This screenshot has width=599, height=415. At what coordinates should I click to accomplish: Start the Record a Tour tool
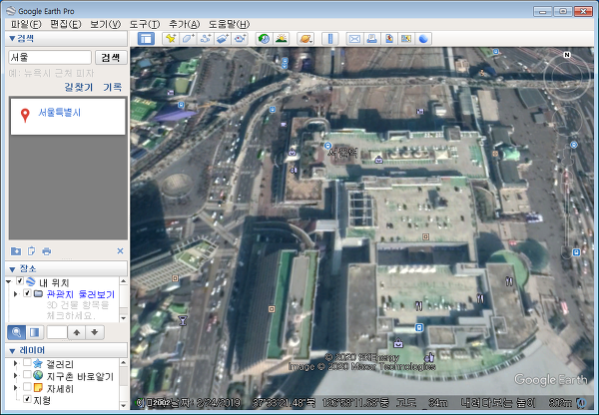point(240,39)
